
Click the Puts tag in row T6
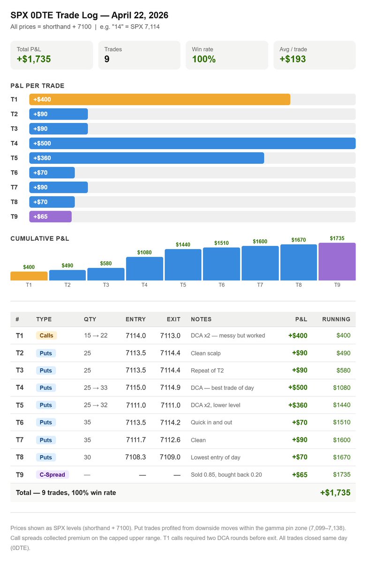[46, 422]
